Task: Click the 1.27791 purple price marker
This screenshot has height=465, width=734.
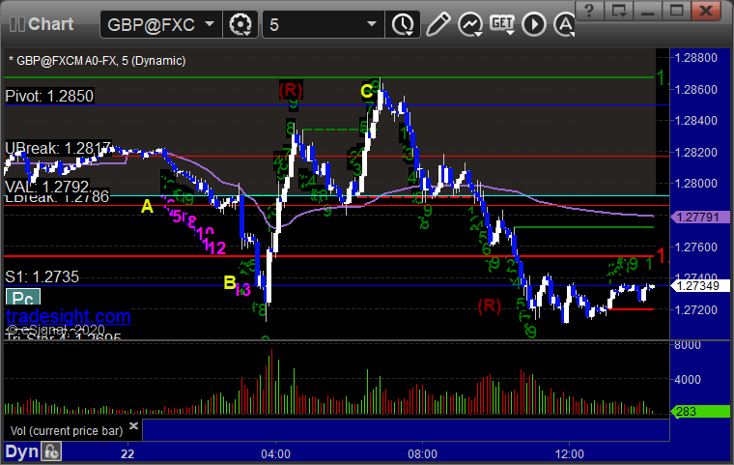Action: tap(700, 217)
